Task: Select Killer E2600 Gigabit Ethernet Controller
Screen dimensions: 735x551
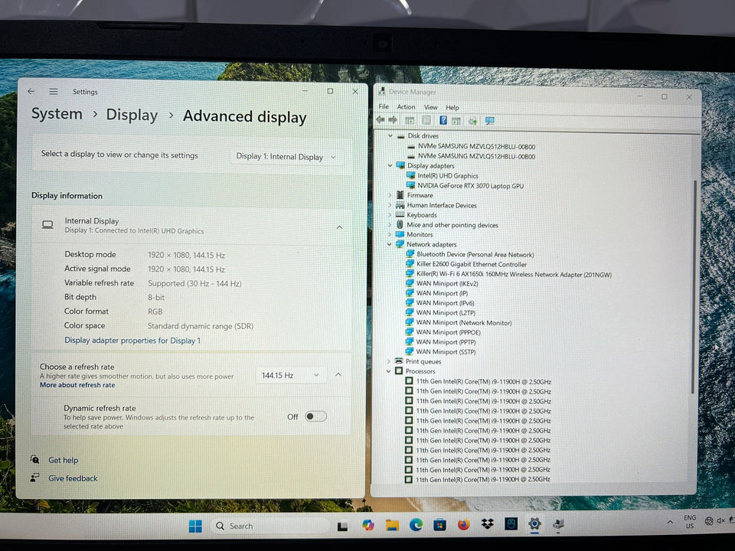Action: 472,264
